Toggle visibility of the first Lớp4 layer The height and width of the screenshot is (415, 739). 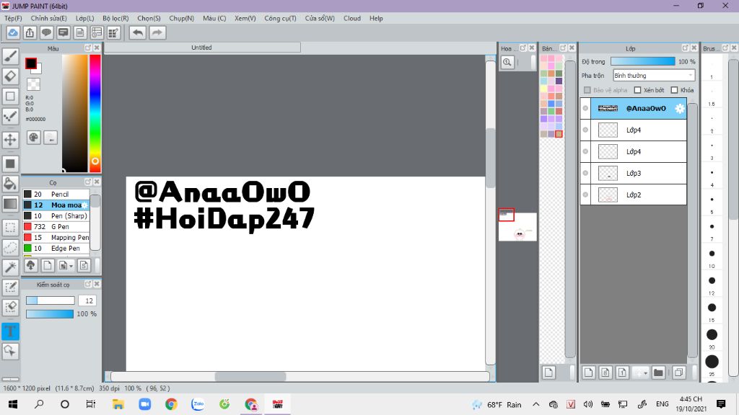tap(585, 130)
